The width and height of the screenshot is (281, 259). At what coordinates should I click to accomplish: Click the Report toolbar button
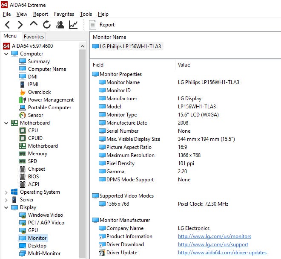point(102,25)
